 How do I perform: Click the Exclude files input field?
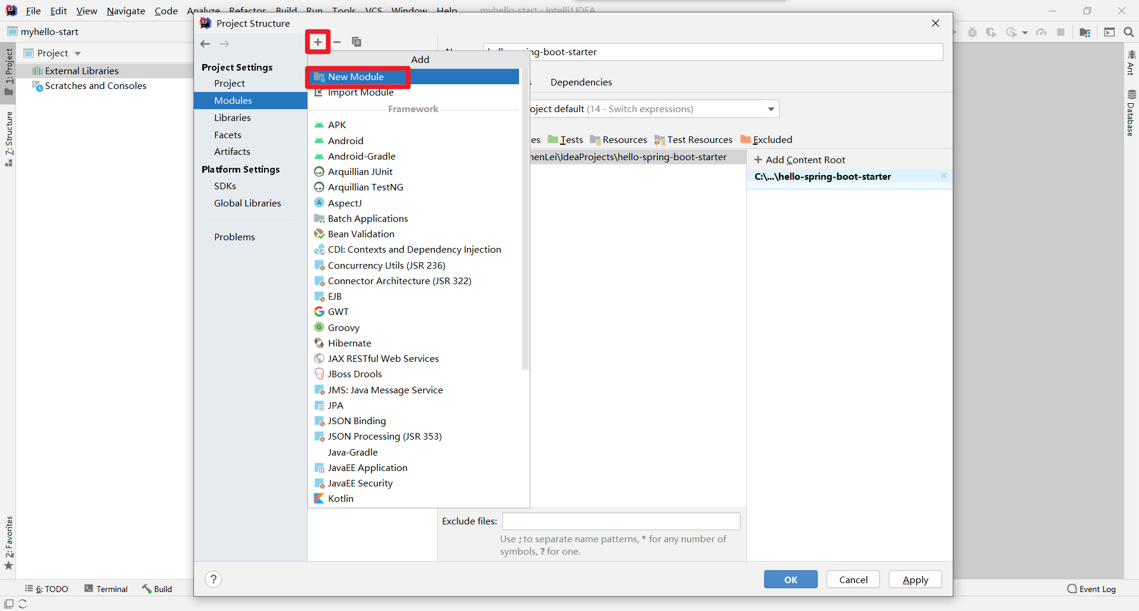point(621,521)
